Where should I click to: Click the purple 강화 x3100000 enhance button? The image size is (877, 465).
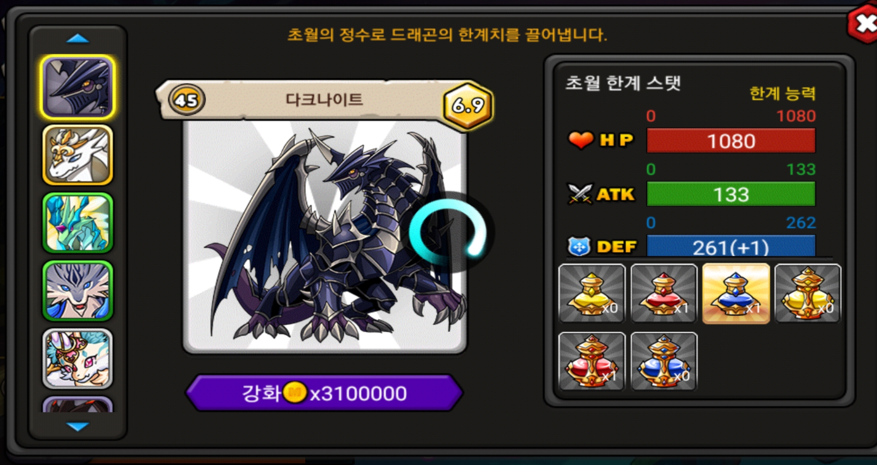[324, 393]
